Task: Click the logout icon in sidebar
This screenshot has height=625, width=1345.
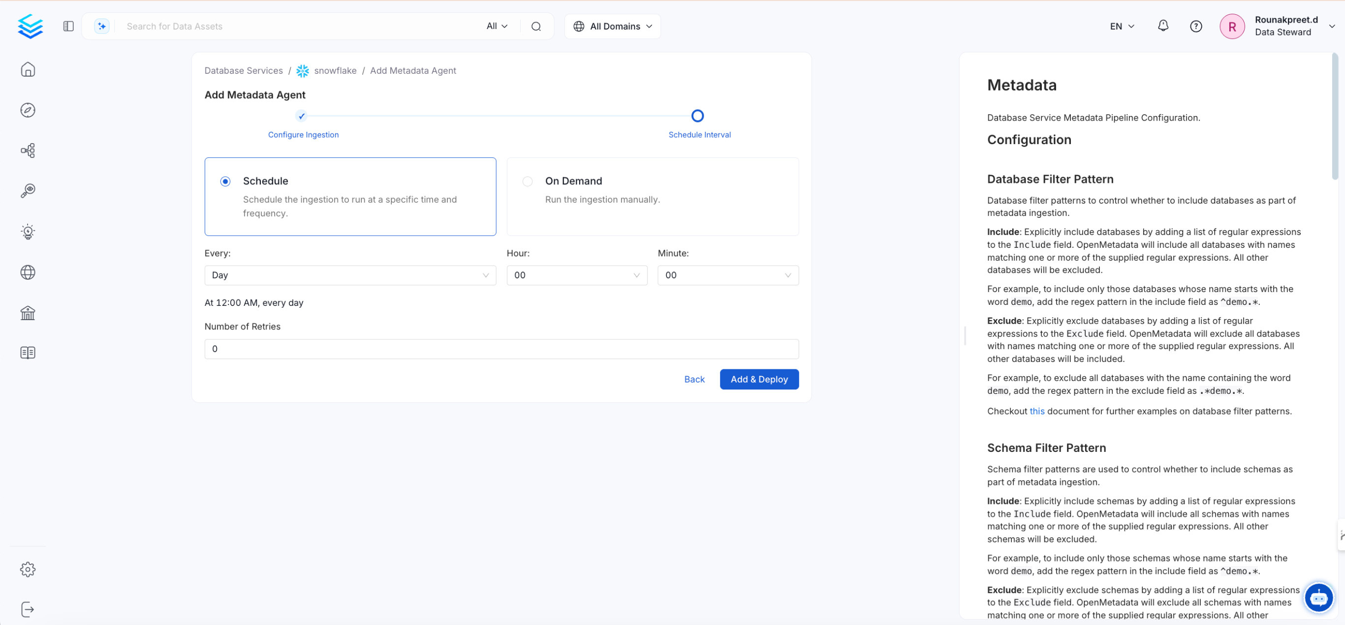Action: (x=28, y=609)
